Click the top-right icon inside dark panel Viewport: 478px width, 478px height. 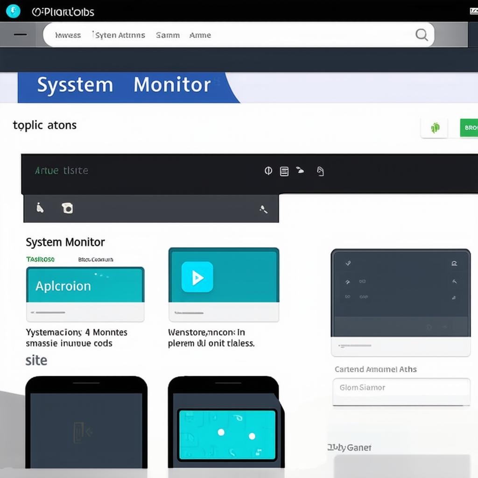[454, 264]
